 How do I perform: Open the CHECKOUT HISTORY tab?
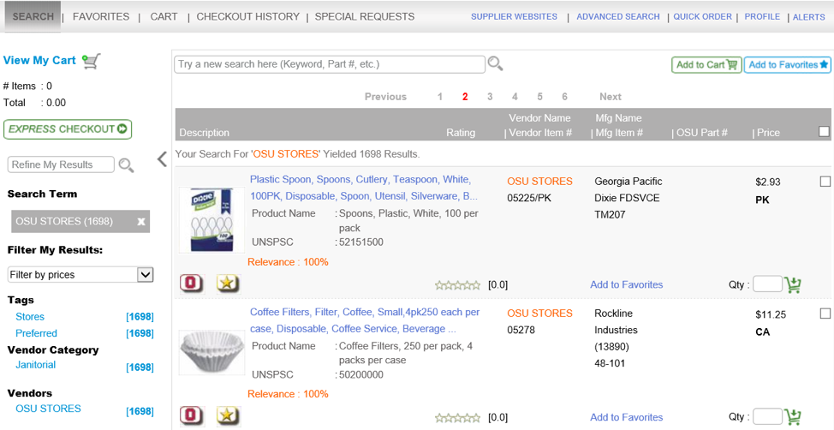click(x=247, y=16)
